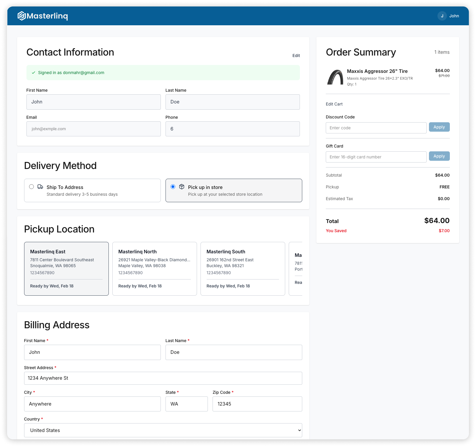The image size is (476, 447).
Task: Select the Masterlinq South store card
Action: [x=243, y=268]
